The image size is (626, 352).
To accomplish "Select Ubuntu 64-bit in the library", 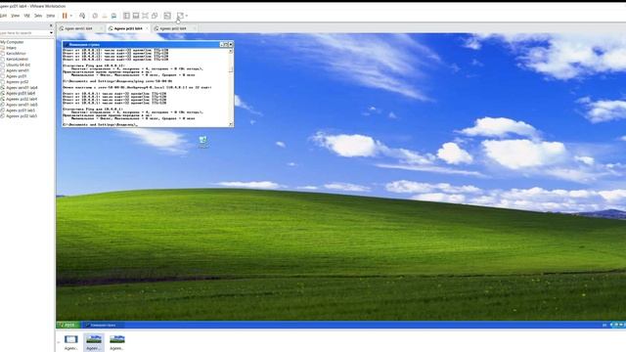I will 18,65.
